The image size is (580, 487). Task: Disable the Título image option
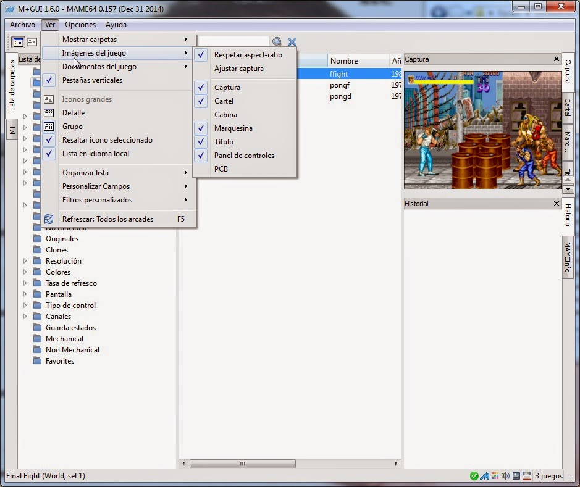245,142
